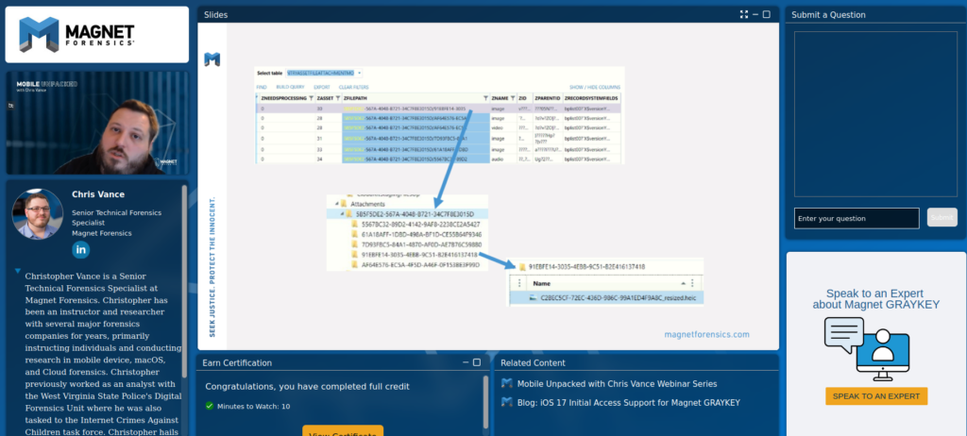The height and width of the screenshot is (436, 967).
Task: Click the Earn Certification panel scrollbar
Action: (x=485, y=401)
